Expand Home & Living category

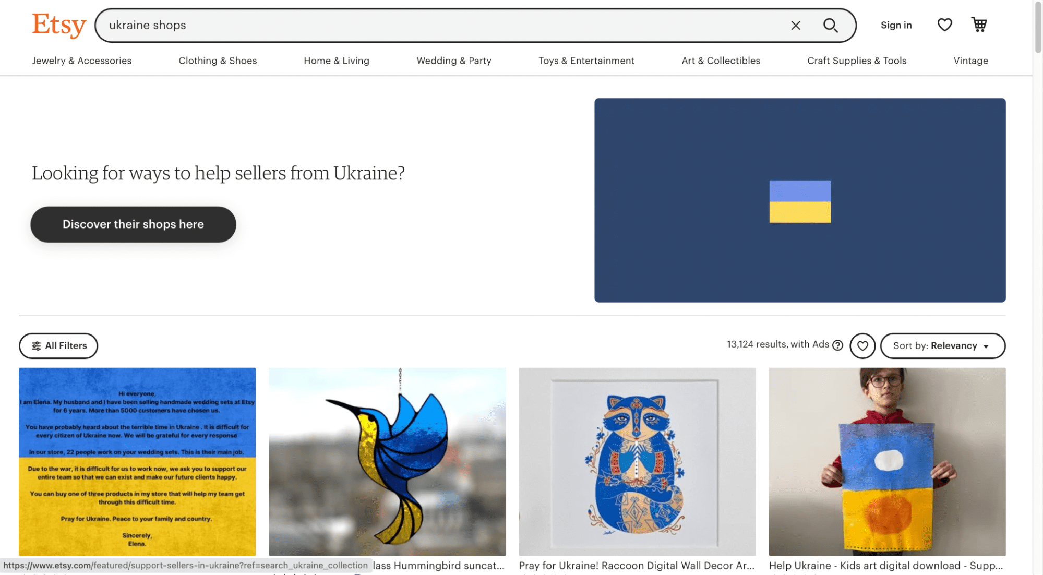[337, 61]
